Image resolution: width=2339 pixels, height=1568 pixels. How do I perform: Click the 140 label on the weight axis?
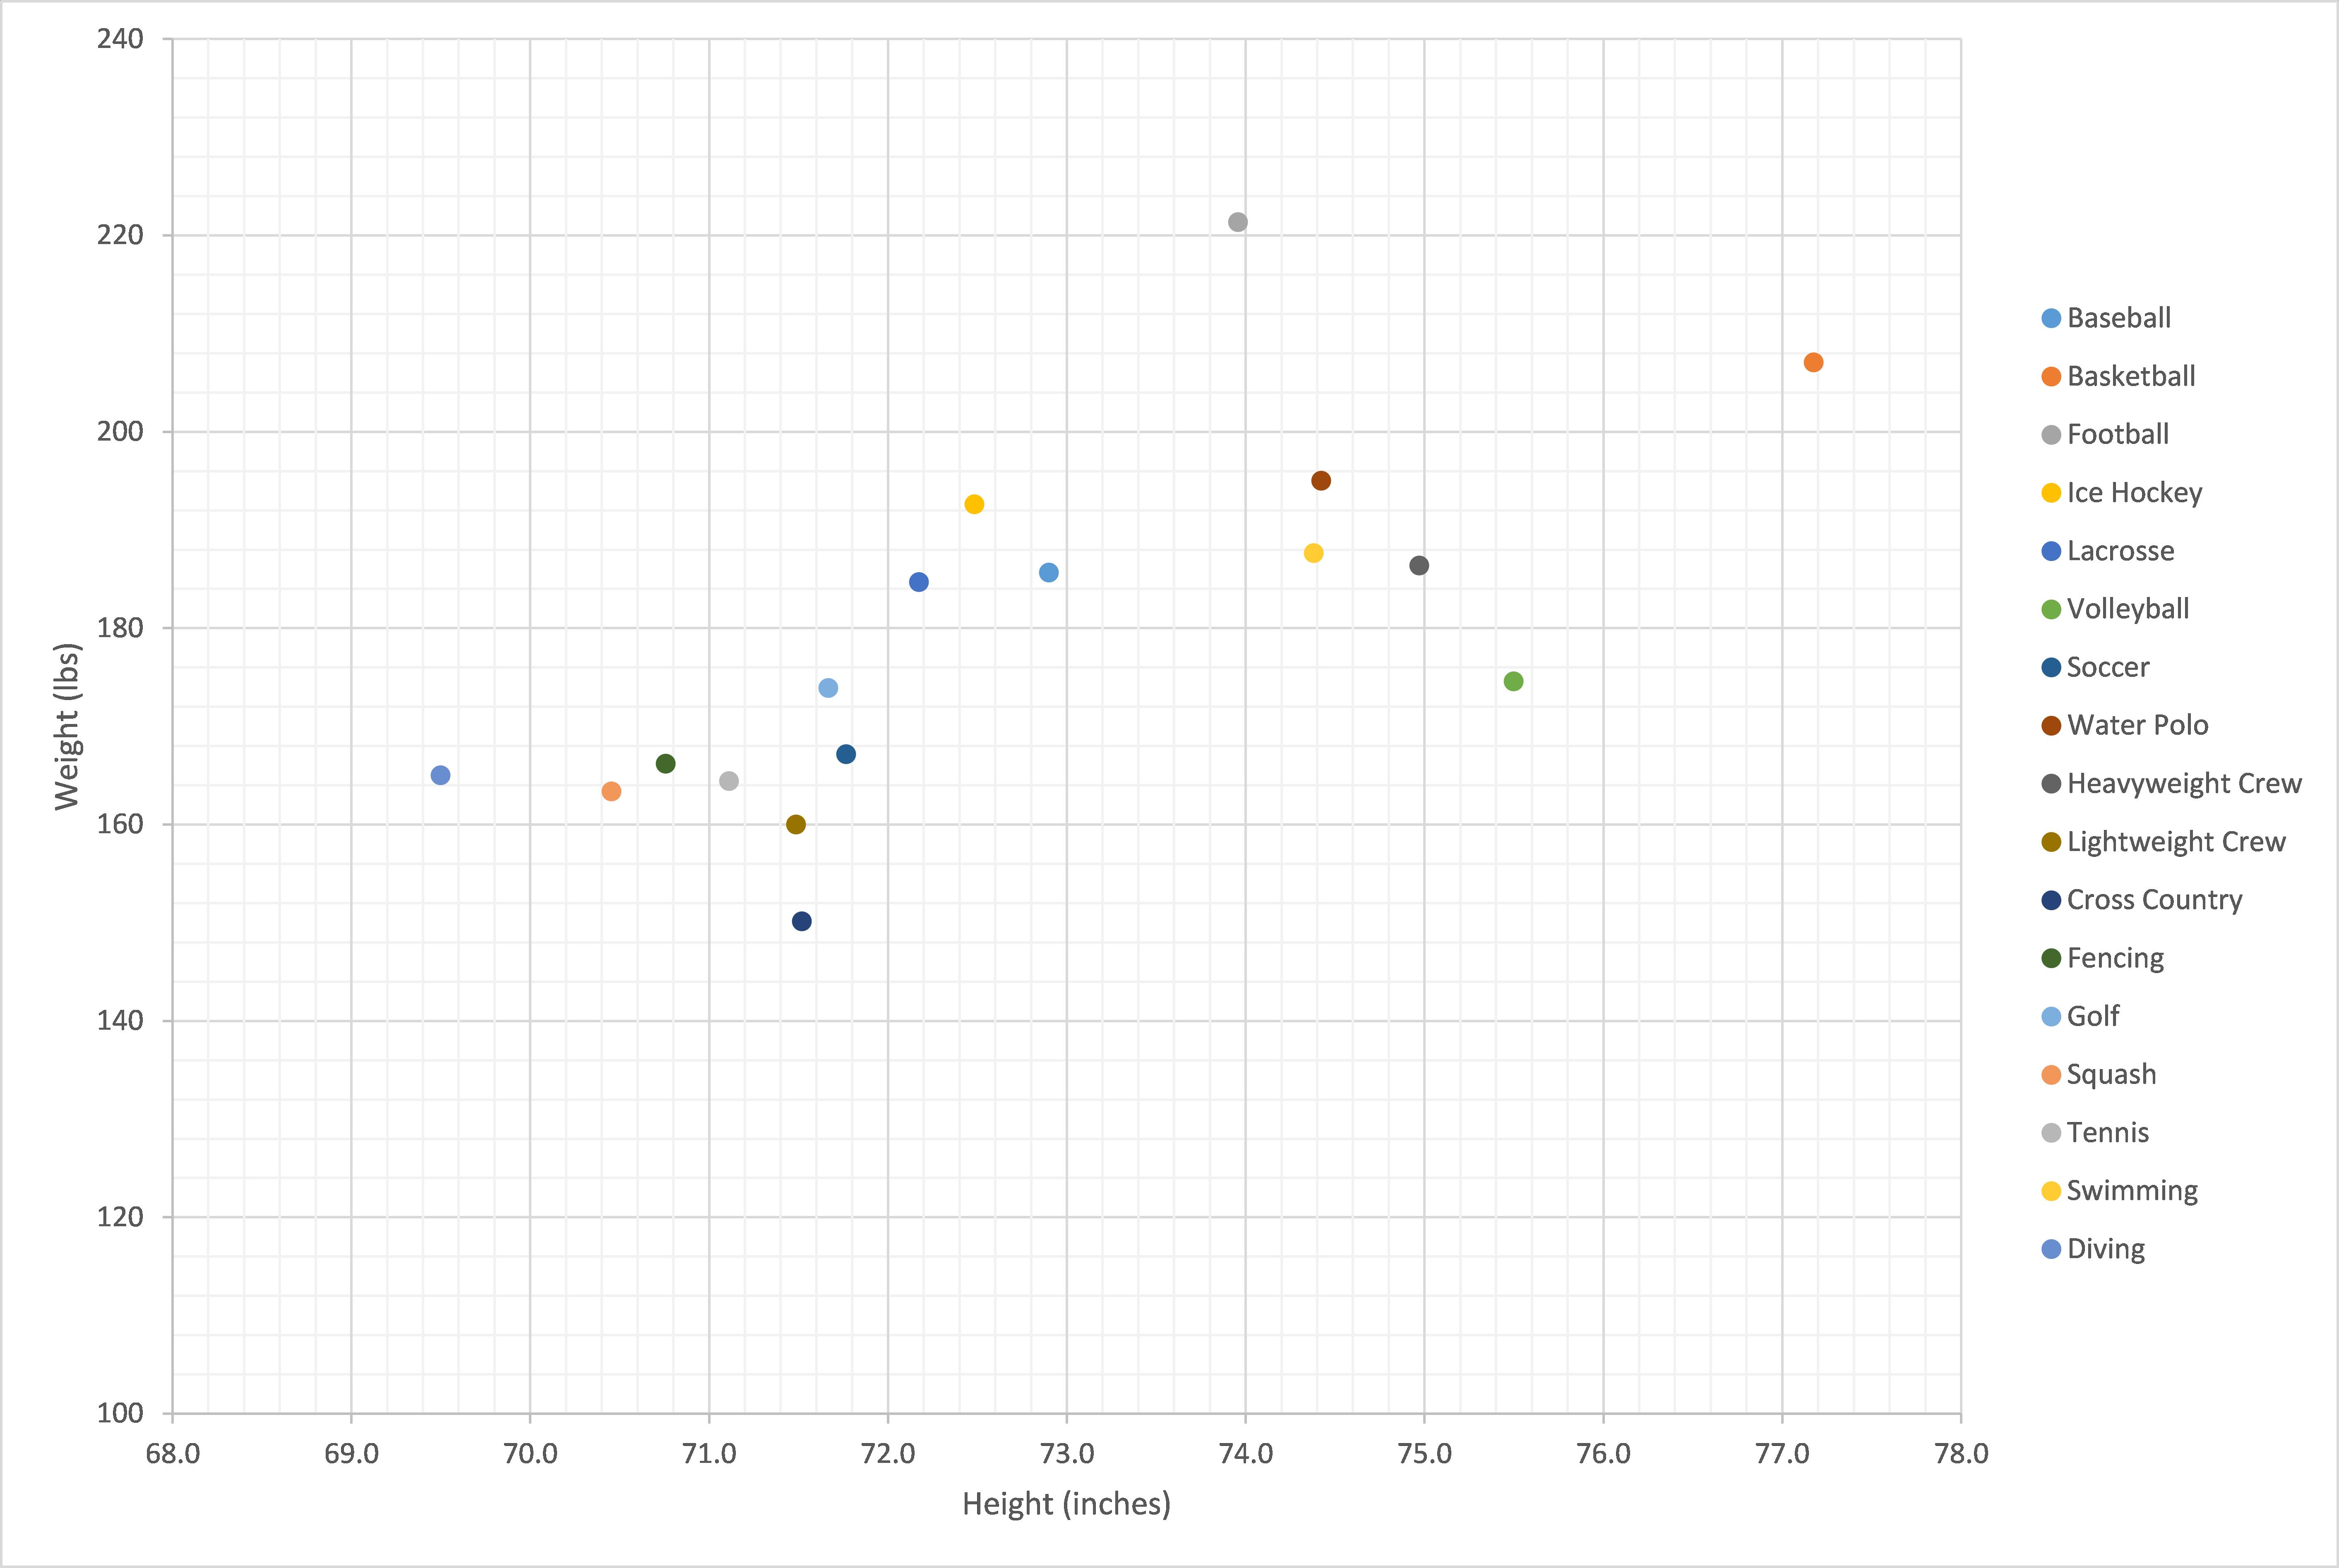pyautogui.click(x=121, y=1021)
